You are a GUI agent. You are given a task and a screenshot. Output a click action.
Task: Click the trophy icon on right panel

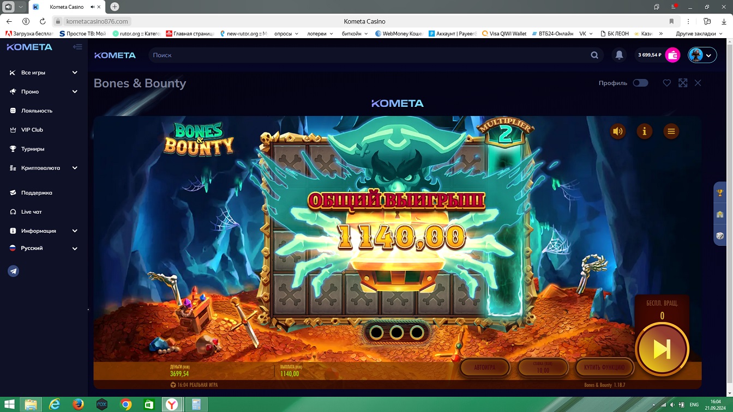720,192
